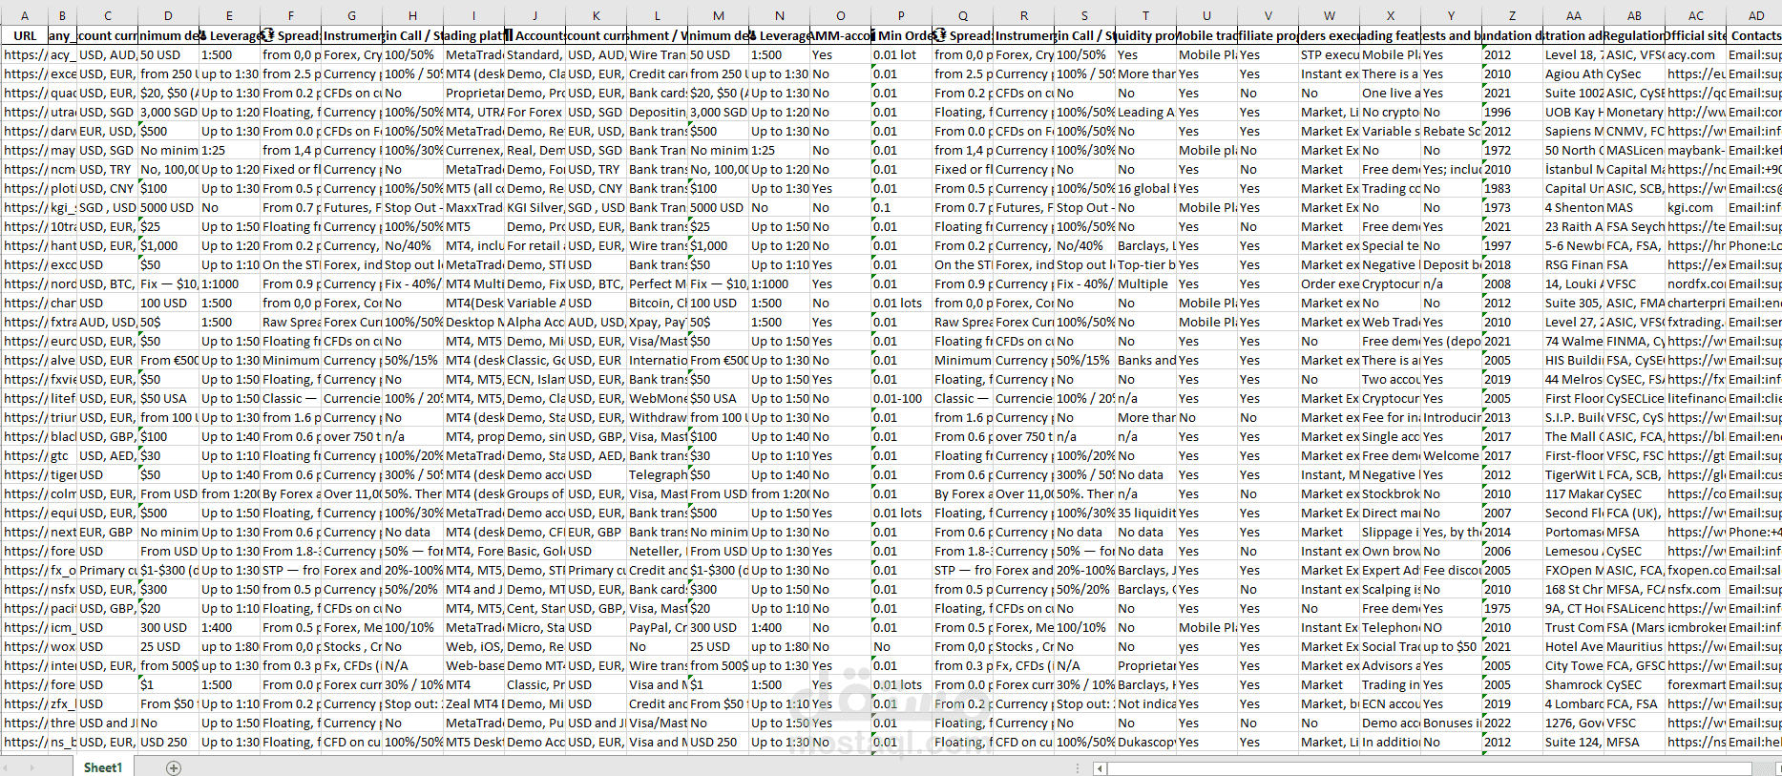Image resolution: width=1782 pixels, height=776 pixels.
Task: Select the STP execu cell
Action: (1329, 54)
